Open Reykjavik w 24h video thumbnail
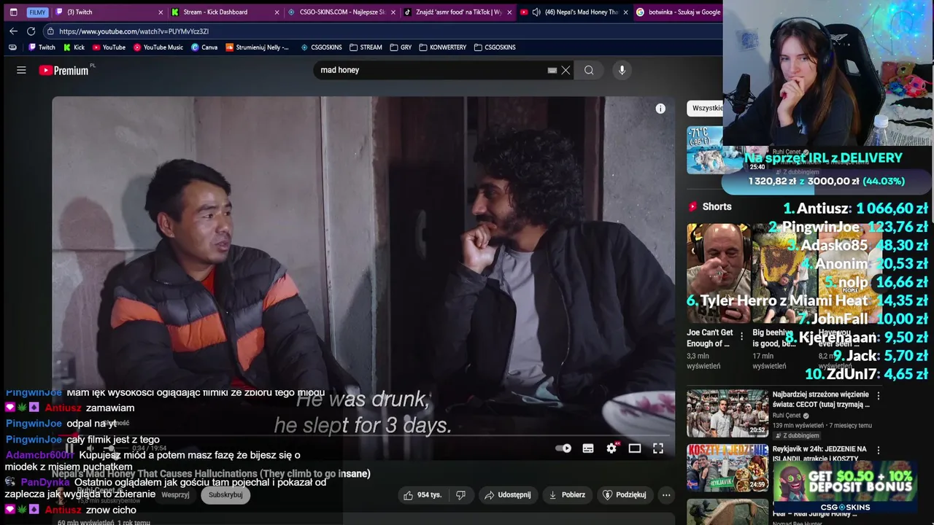This screenshot has height=525, width=934. click(x=727, y=467)
